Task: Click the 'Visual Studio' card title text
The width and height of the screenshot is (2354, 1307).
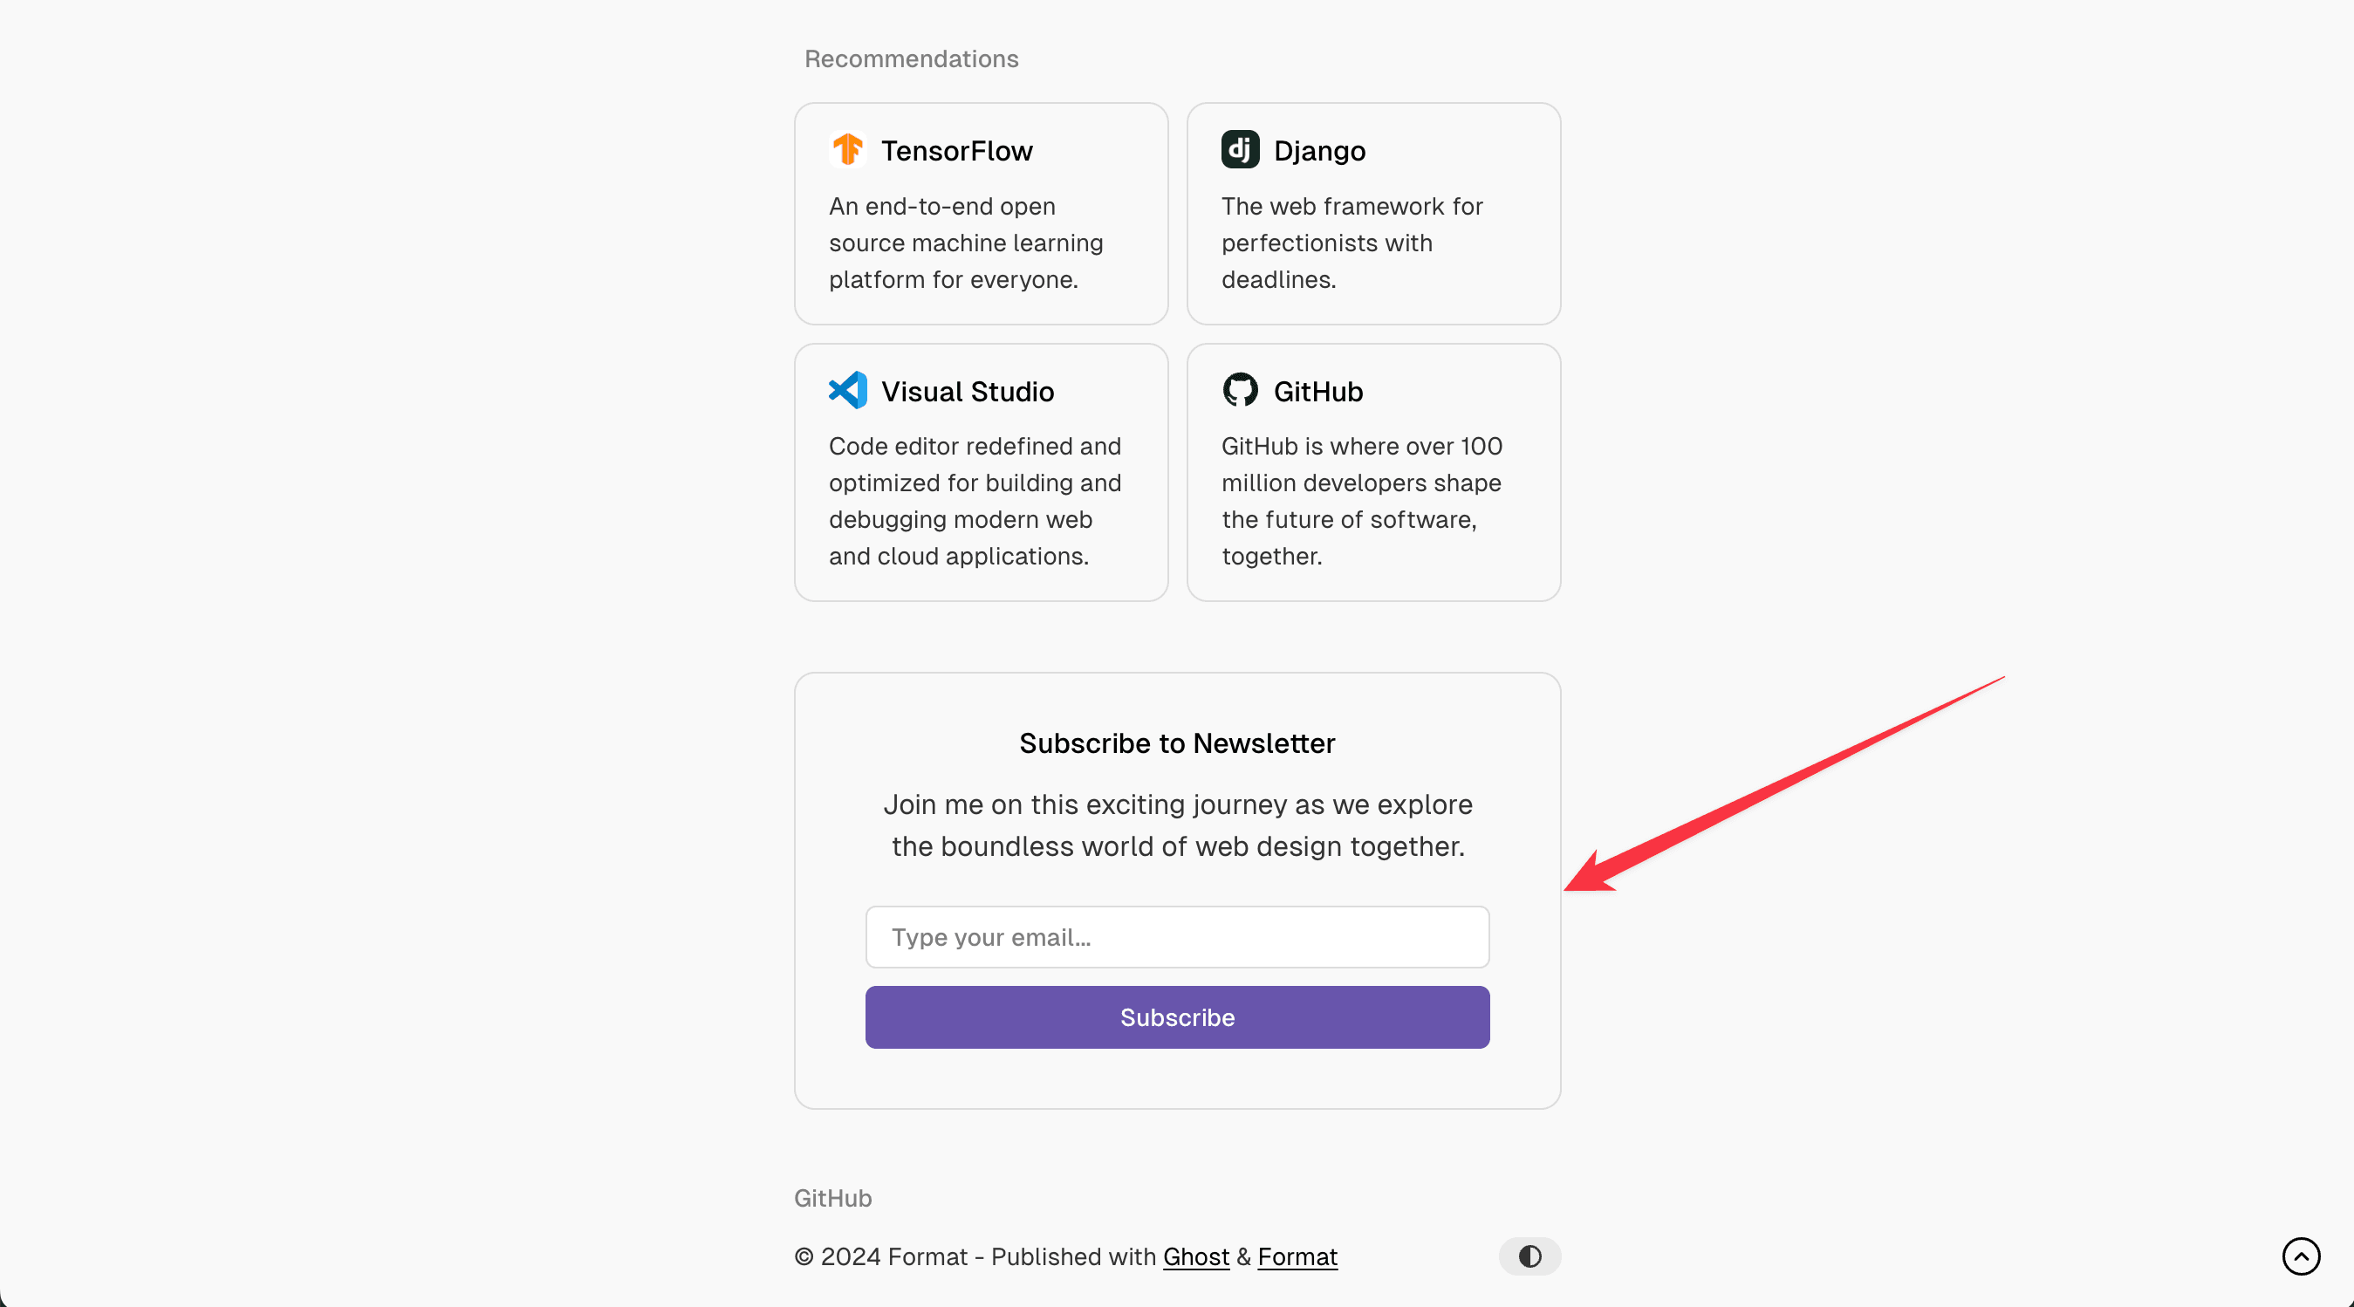Action: (x=968, y=391)
